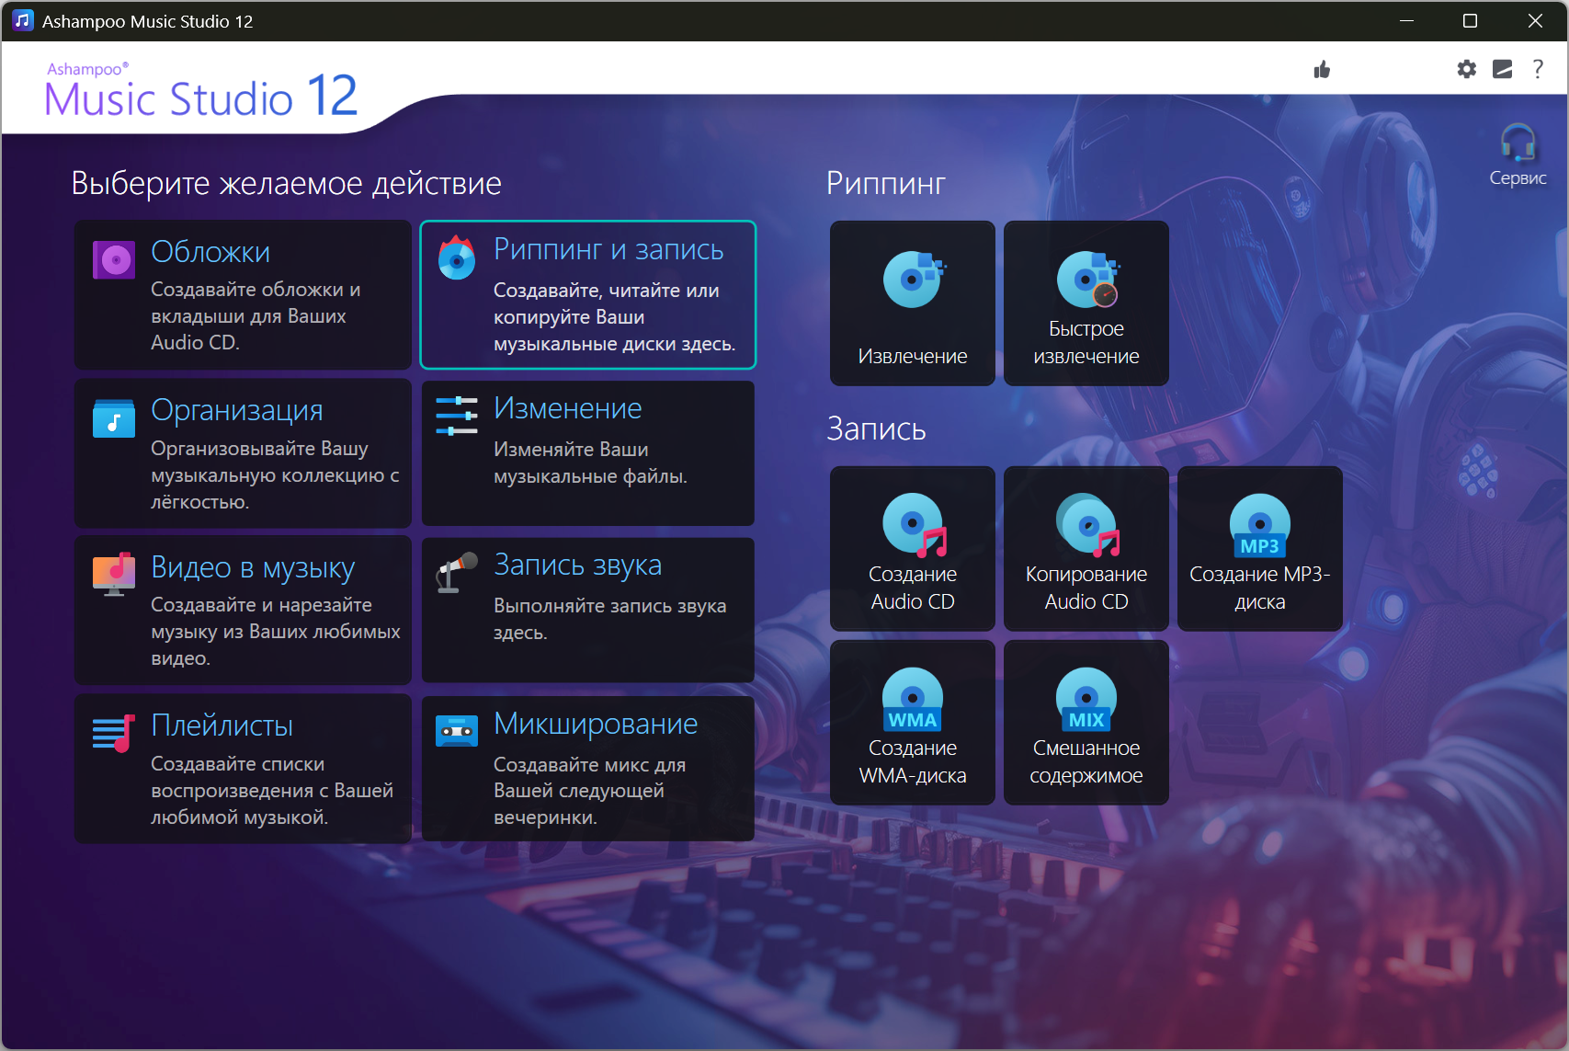Click the app icon in title bar

pyautogui.click(x=23, y=20)
